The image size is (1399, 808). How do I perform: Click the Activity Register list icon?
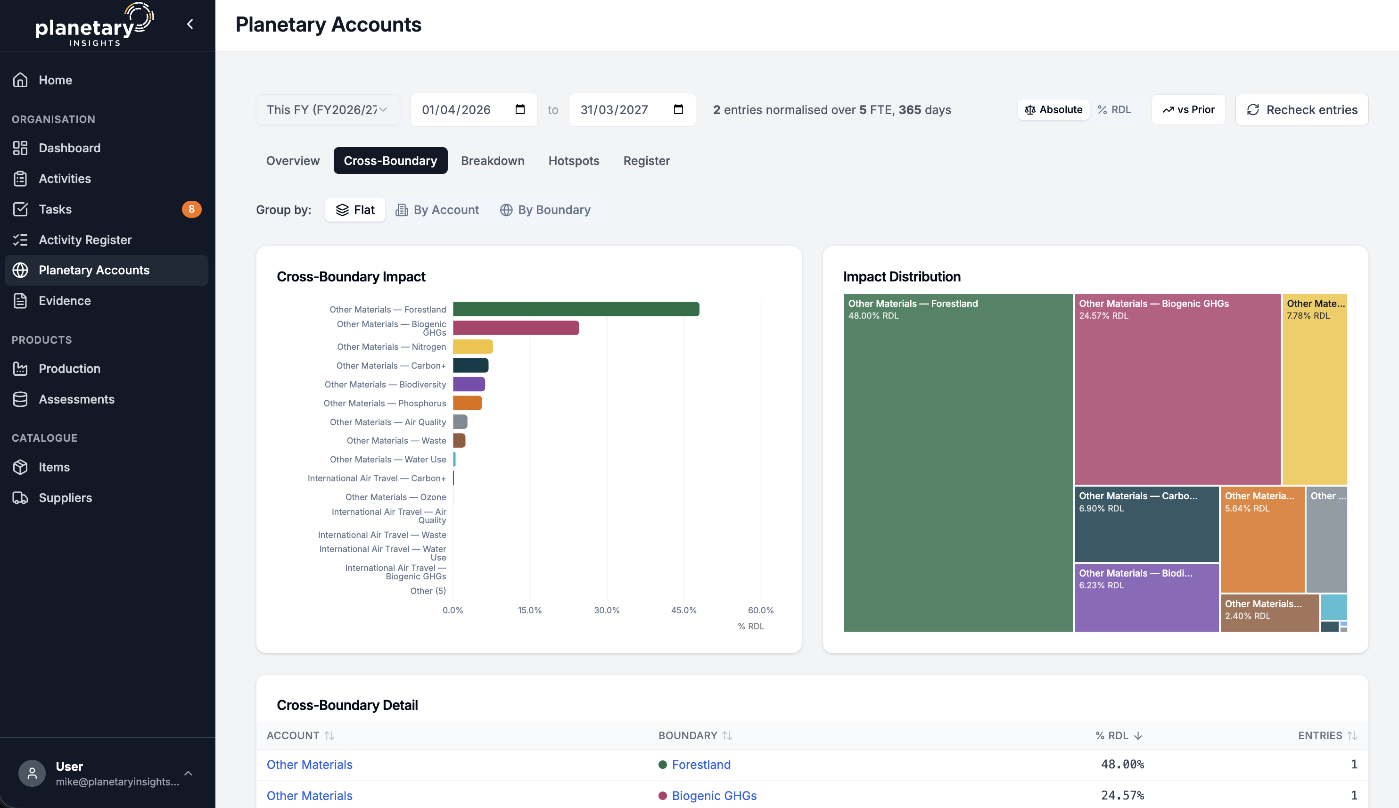point(21,240)
